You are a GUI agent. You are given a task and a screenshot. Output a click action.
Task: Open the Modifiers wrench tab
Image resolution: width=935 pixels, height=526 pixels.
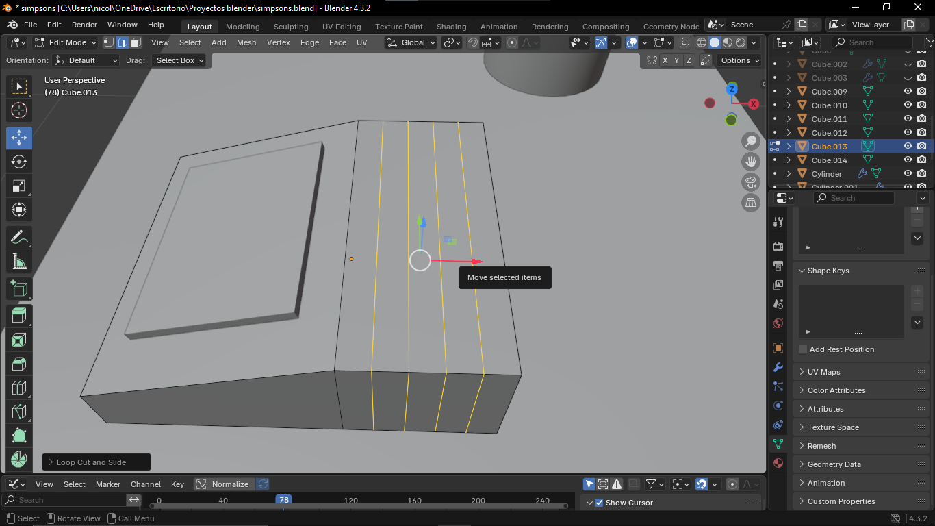click(778, 367)
